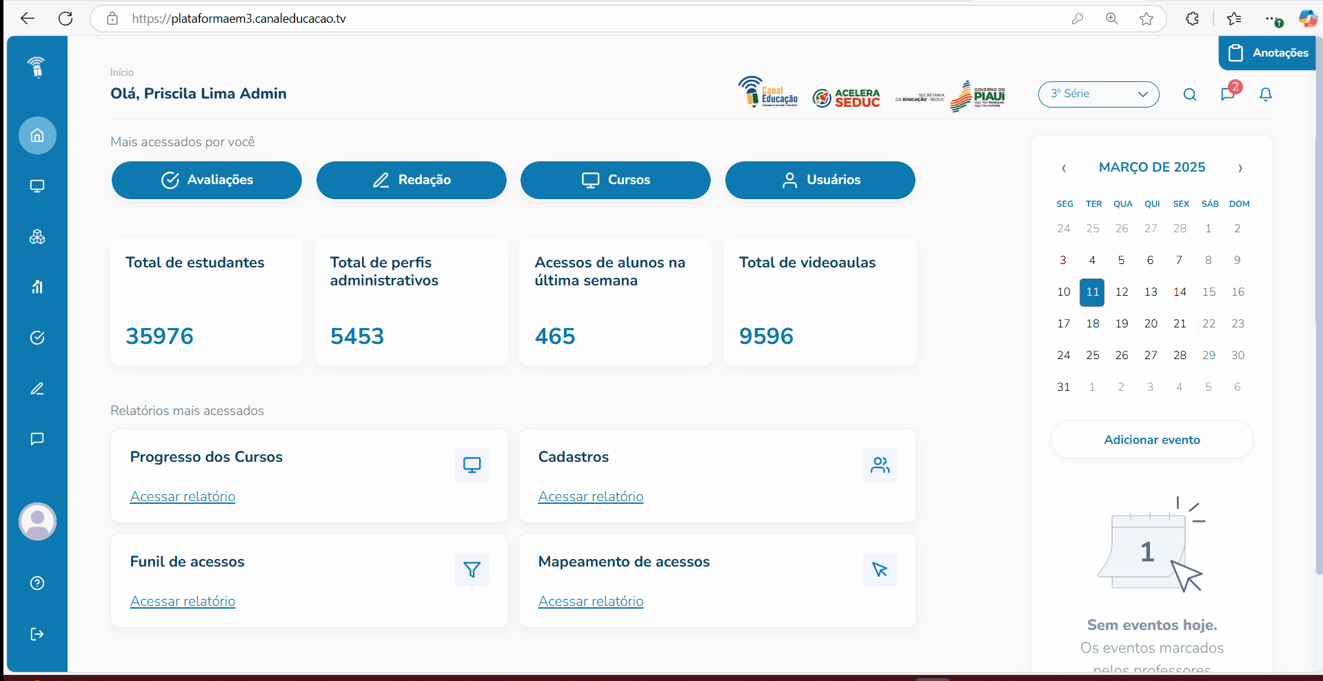Click the bar chart reports sidebar icon

pyautogui.click(x=37, y=287)
